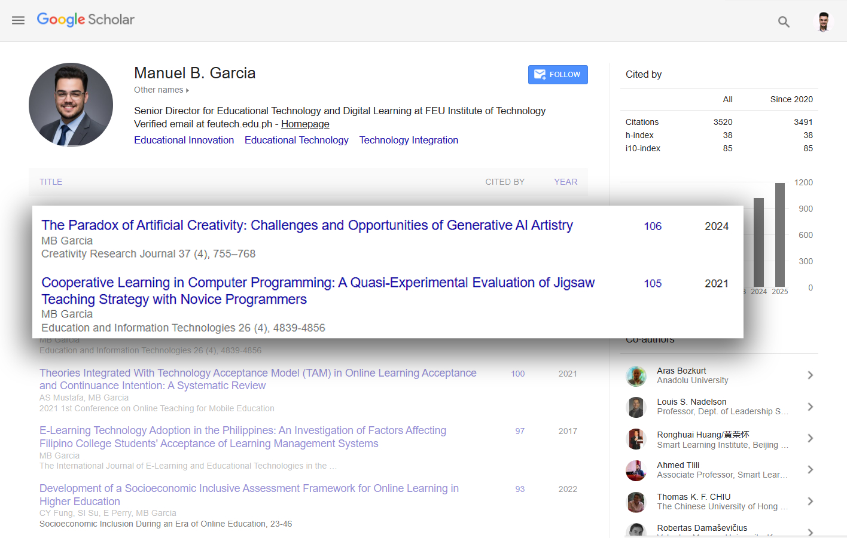Image resolution: width=847 pixels, height=538 pixels.
Task: Click the envelope icon on the Follow button
Action: tap(540, 74)
